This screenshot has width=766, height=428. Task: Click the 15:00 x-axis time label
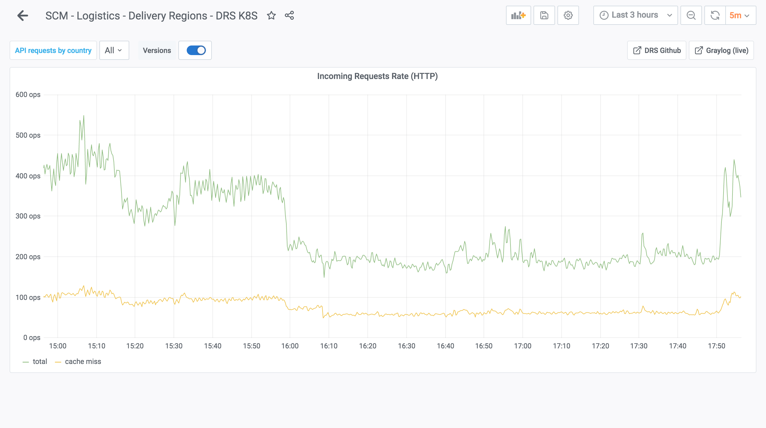tap(58, 346)
